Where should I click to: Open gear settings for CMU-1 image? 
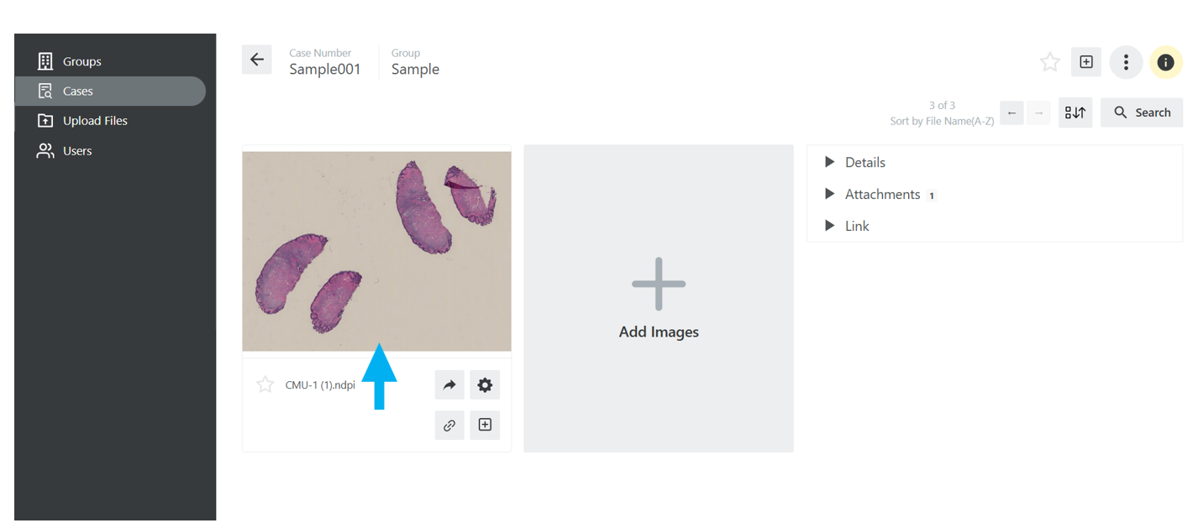click(x=485, y=384)
